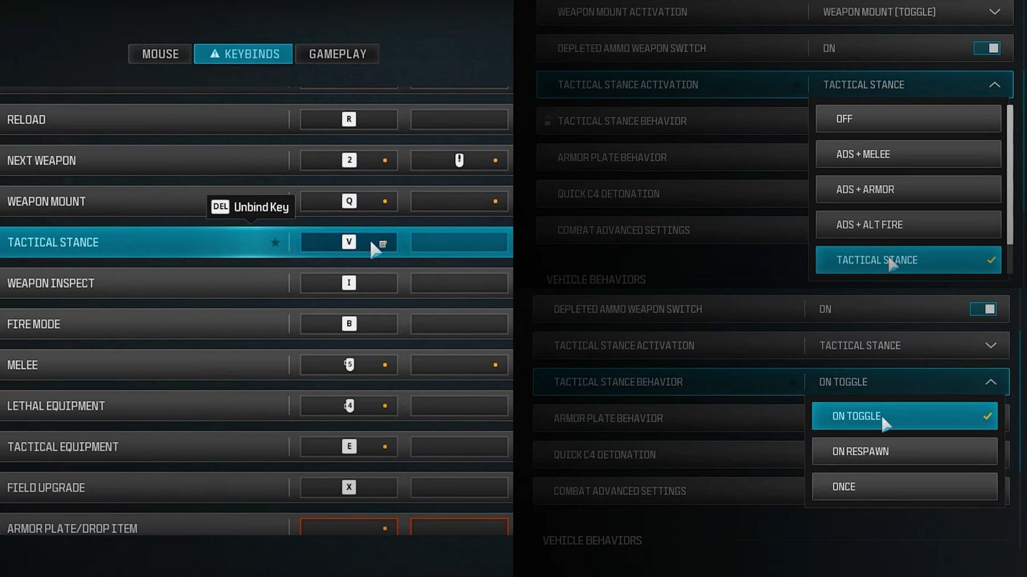
Task: Click the Reload keybind R button
Action: tap(348, 119)
